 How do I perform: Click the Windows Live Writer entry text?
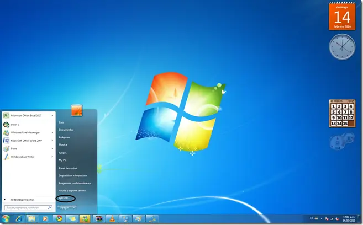(23, 157)
